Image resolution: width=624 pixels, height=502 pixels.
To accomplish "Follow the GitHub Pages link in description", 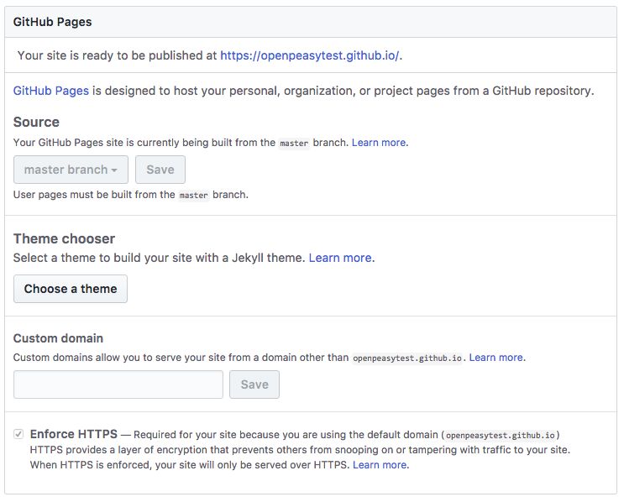I will (x=51, y=91).
